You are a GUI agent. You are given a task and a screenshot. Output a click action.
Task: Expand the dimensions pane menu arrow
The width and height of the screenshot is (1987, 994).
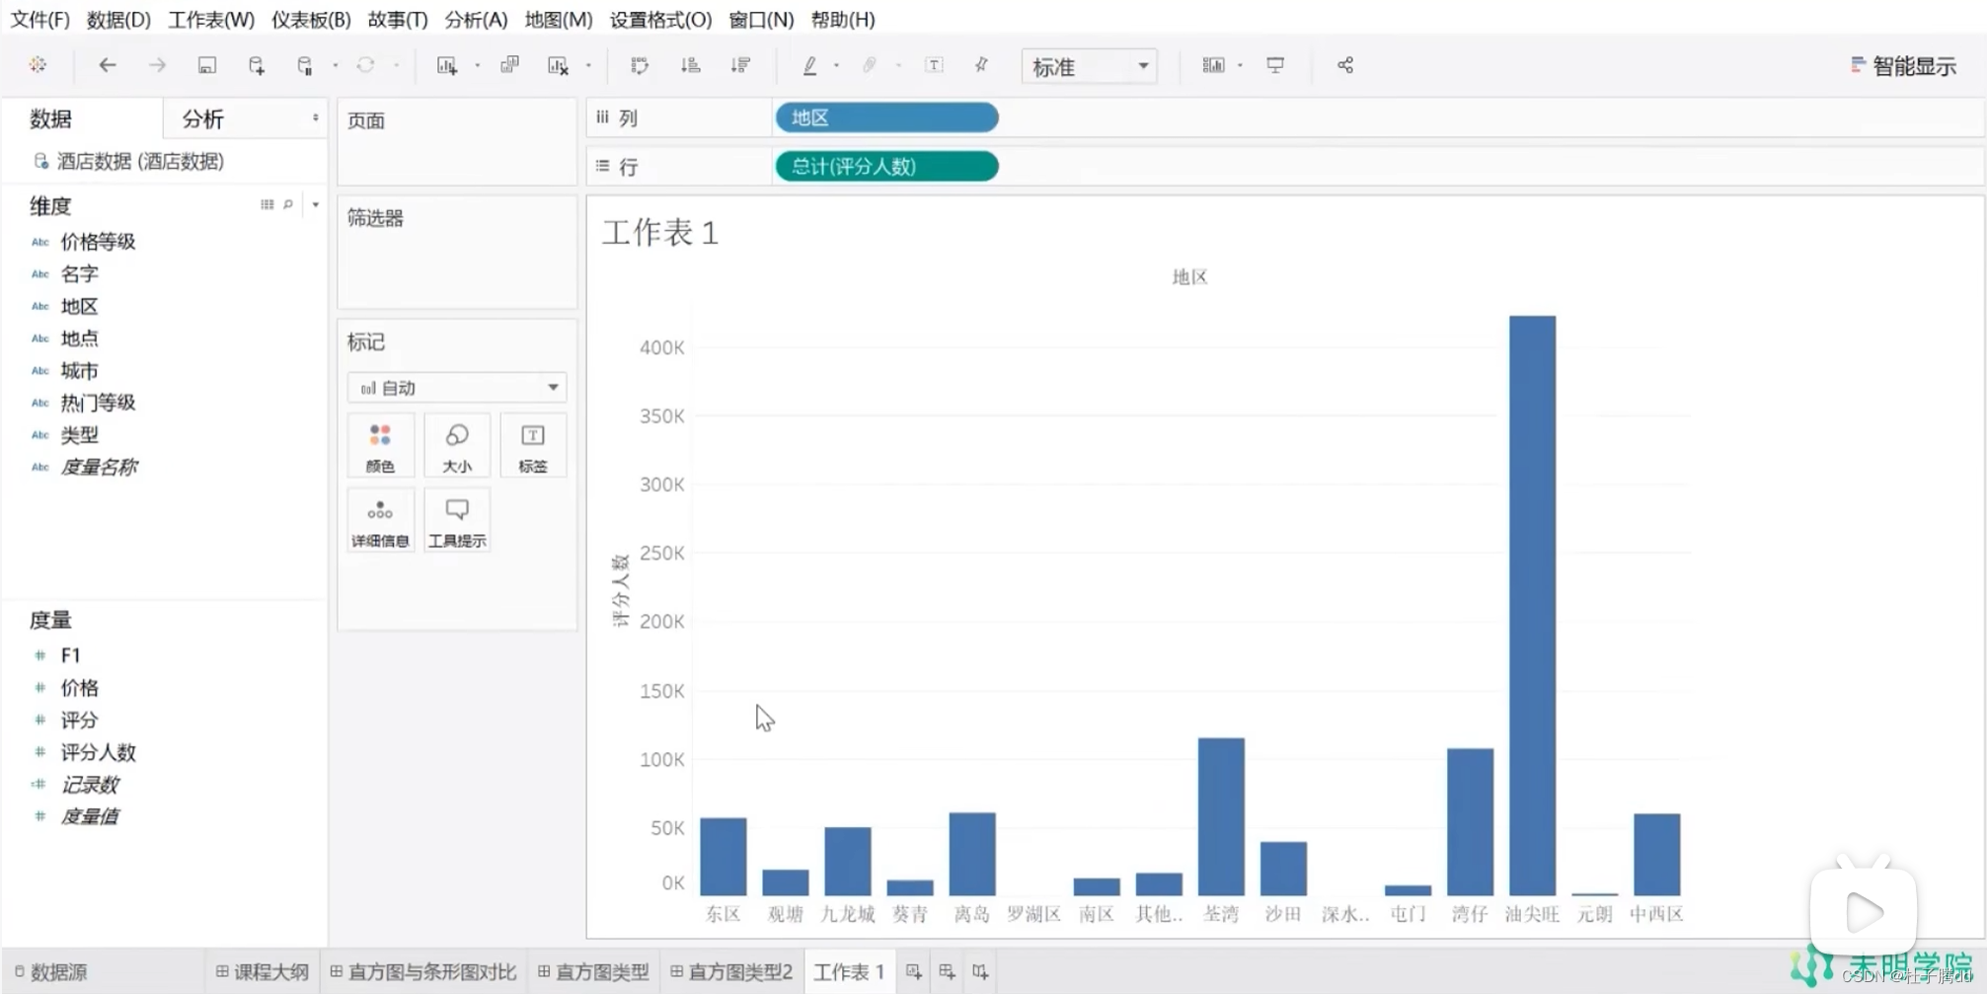(316, 204)
